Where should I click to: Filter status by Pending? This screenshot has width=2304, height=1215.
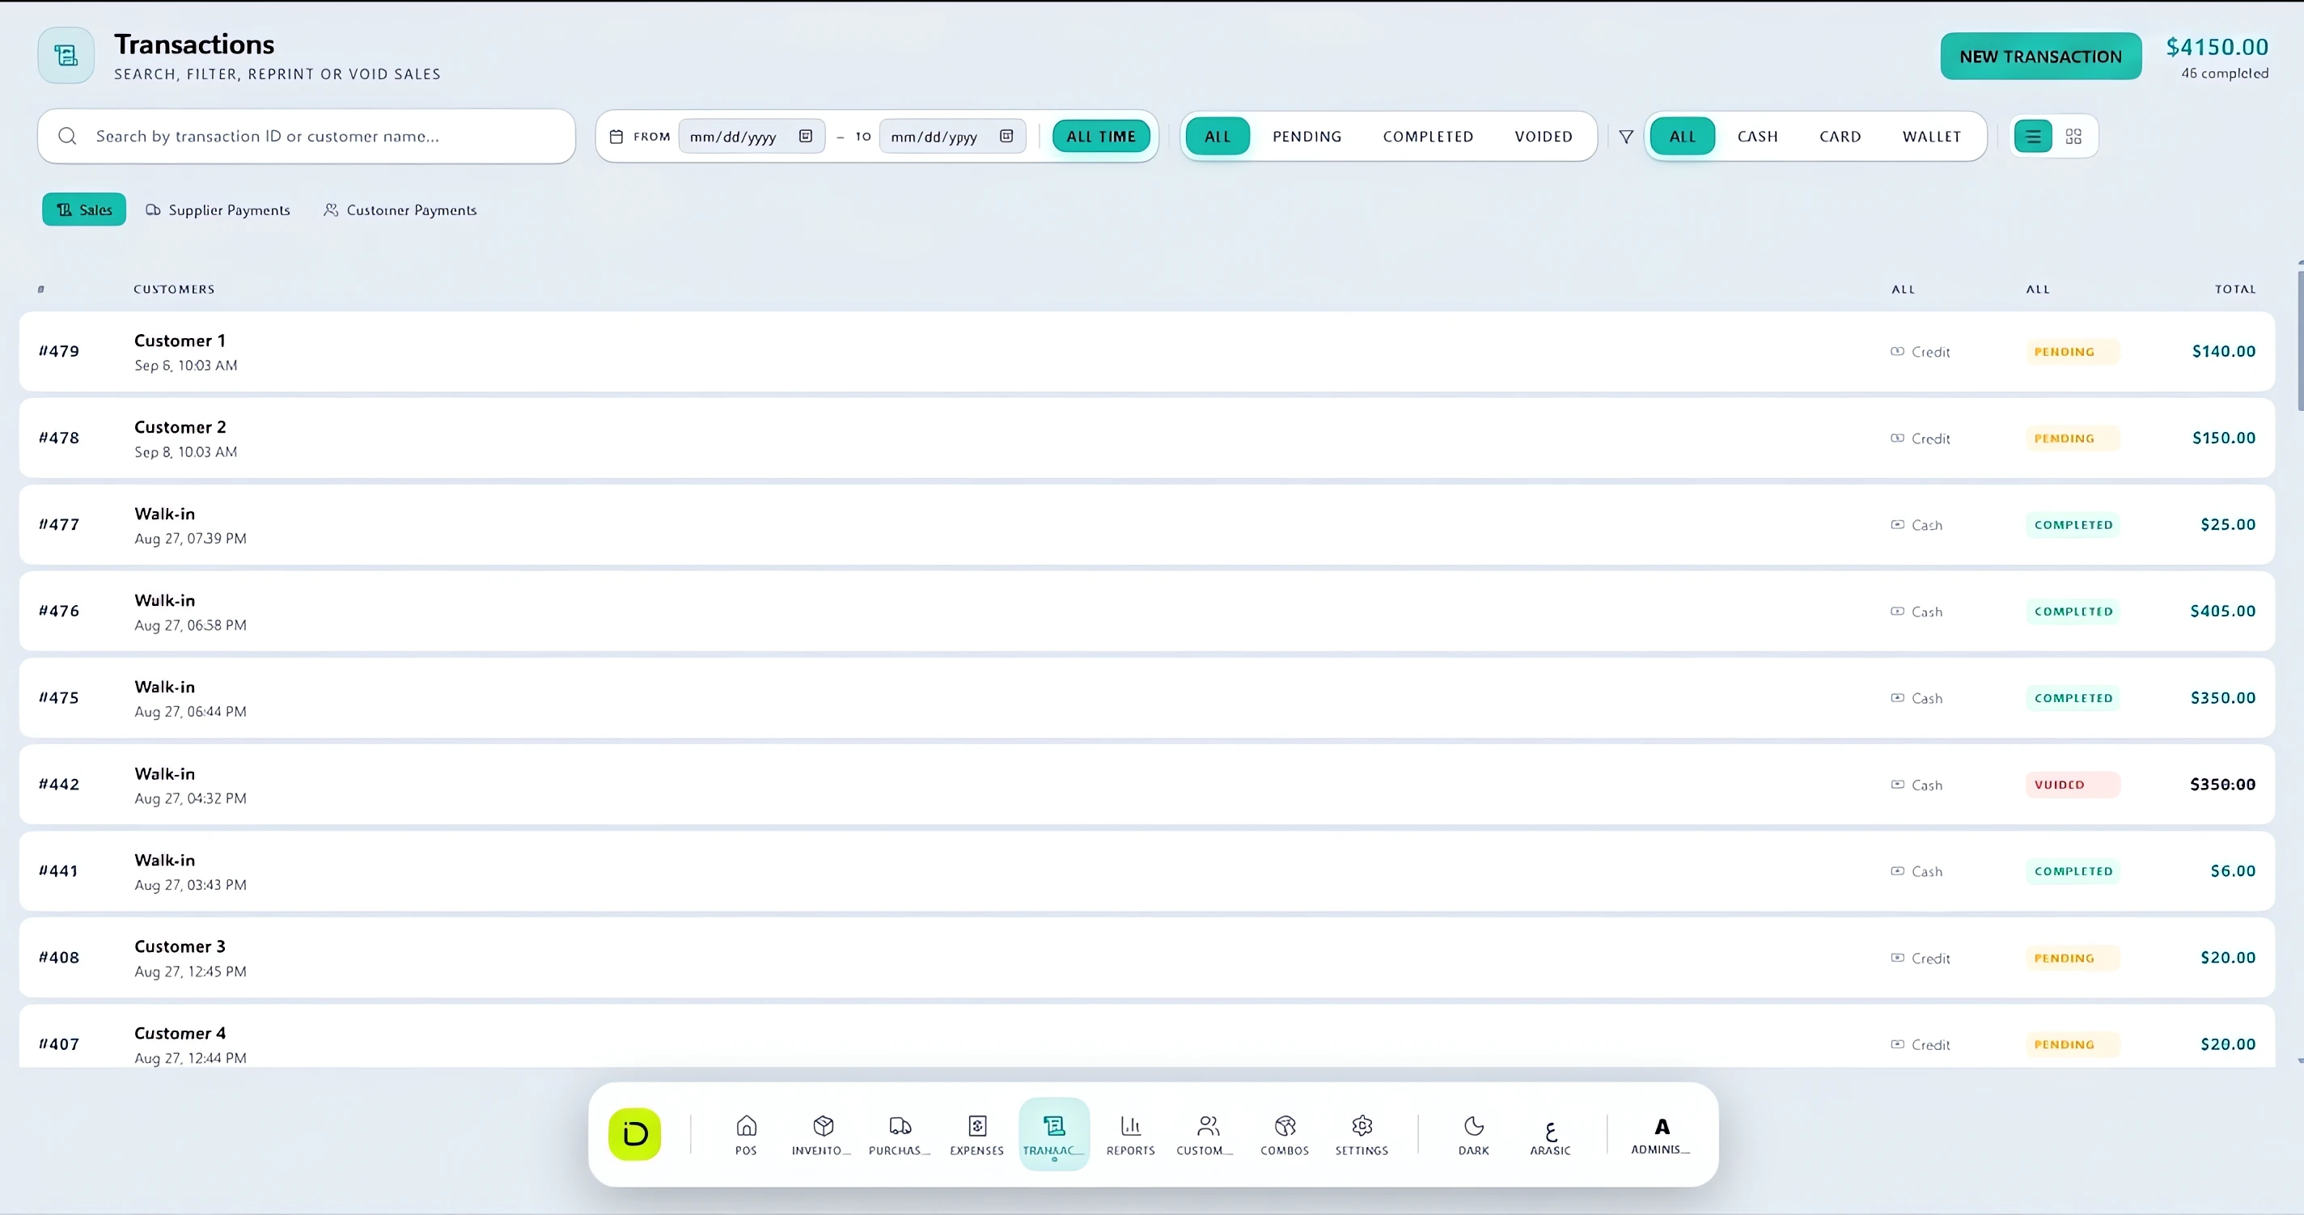(x=1307, y=136)
